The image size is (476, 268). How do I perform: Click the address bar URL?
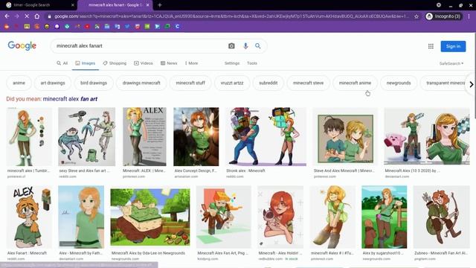pyautogui.click(x=231, y=16)
